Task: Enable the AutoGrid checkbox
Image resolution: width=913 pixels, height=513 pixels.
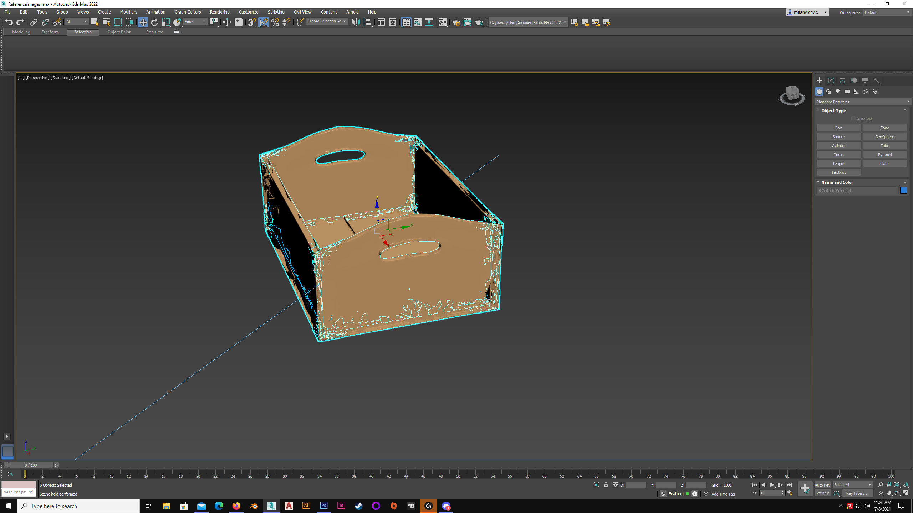Action: click(853, 119)
